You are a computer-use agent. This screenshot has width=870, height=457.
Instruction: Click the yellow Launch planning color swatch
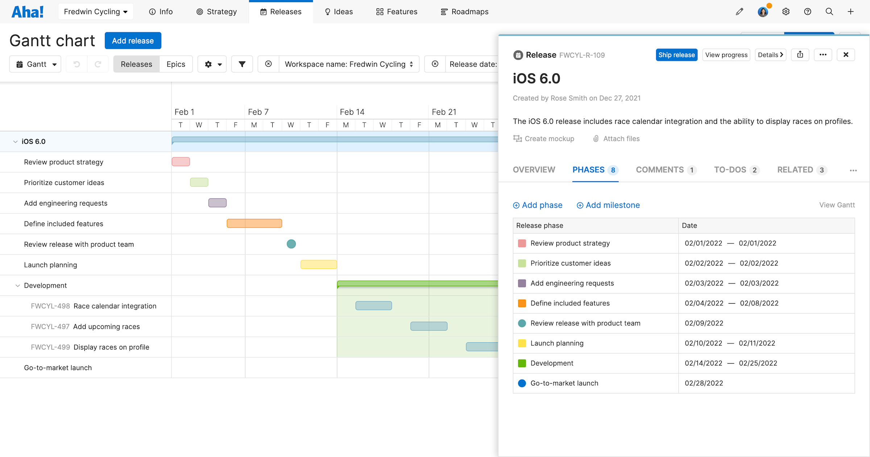tap(522, 343)
